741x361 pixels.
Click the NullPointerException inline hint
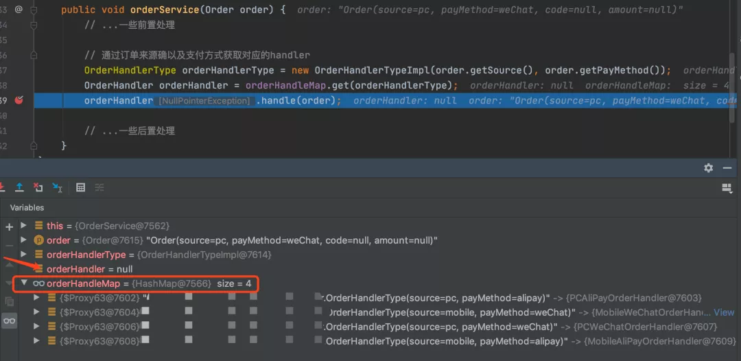click(x=204, y=101)
